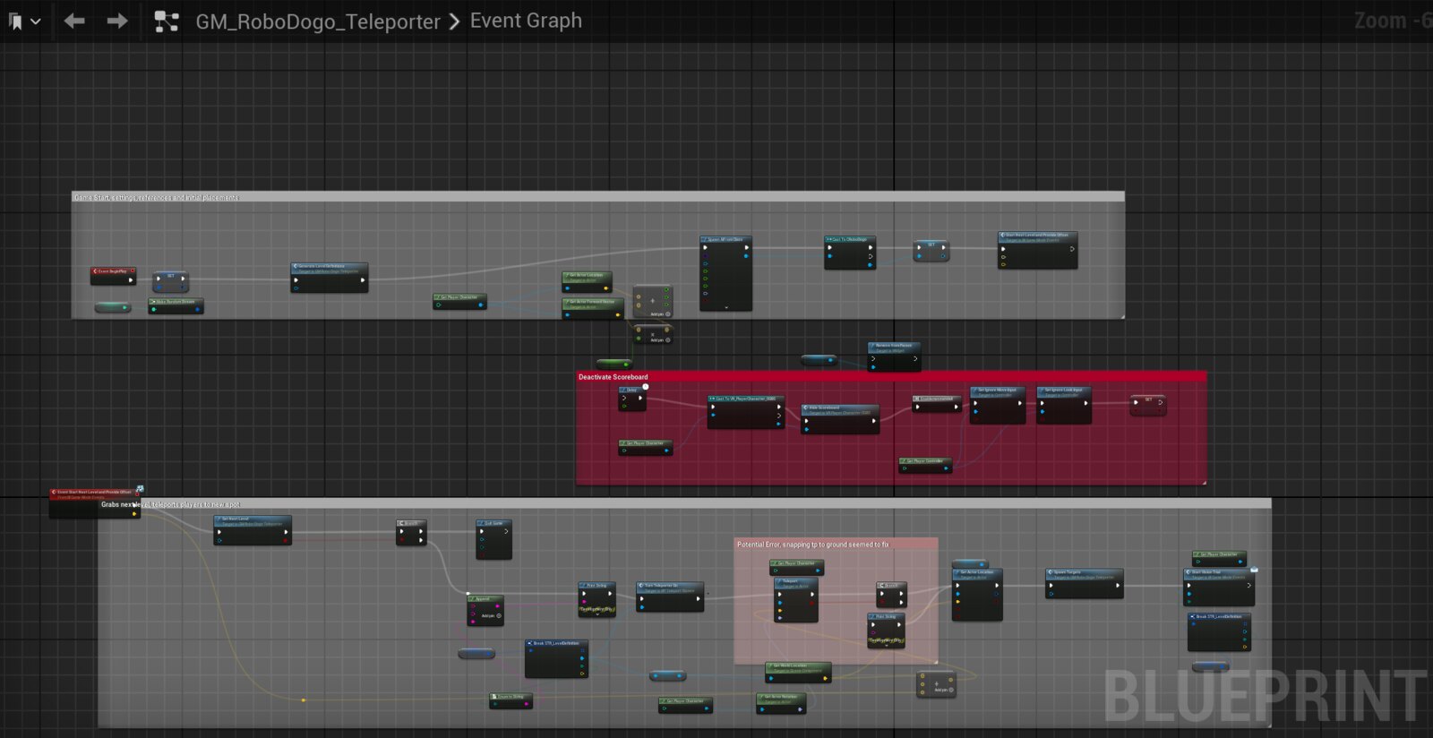The width and height of the screenshot is (1433, 738).
Task: Select the Get Player Controller node
Action: pyautogui.click(x=925, y=465)
